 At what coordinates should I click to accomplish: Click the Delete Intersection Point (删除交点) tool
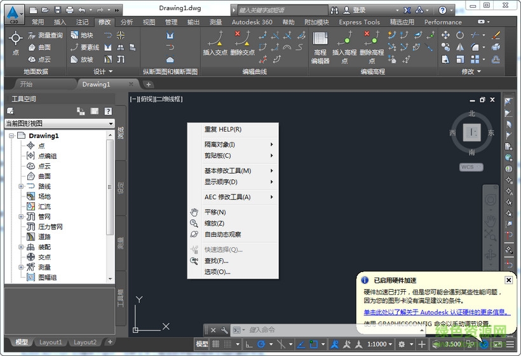pos(242,43)
